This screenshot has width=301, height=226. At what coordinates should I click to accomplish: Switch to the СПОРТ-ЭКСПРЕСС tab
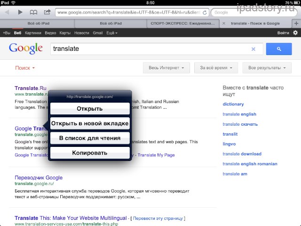pos(183,24)
